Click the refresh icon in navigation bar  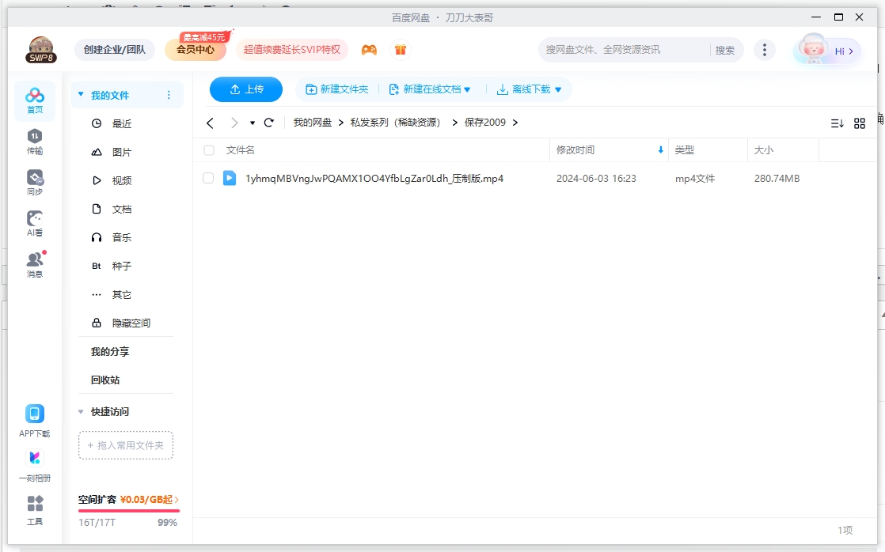[x=269, y=123]
